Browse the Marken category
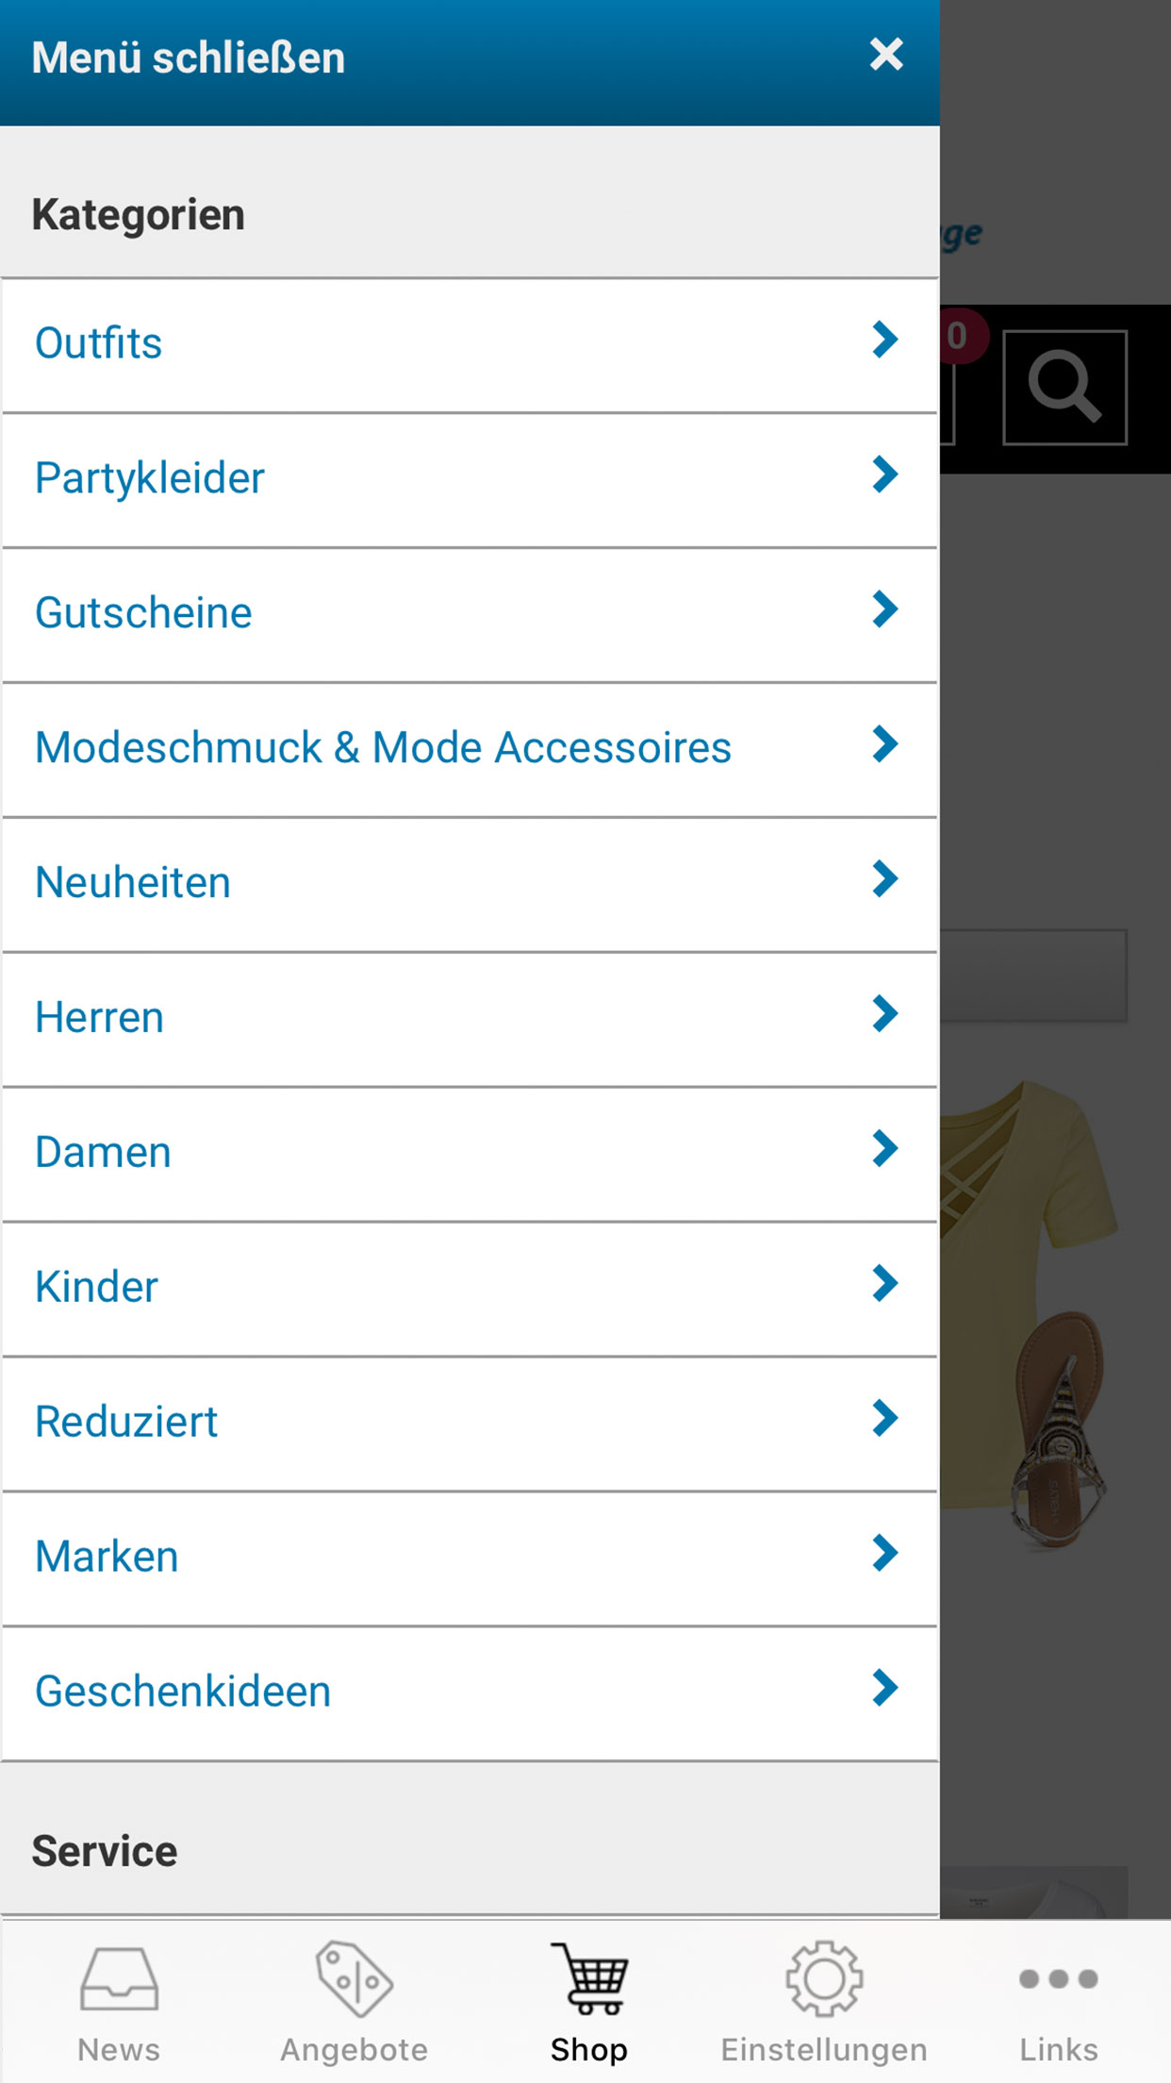 pyautogui.click(x=107, y=1558)
